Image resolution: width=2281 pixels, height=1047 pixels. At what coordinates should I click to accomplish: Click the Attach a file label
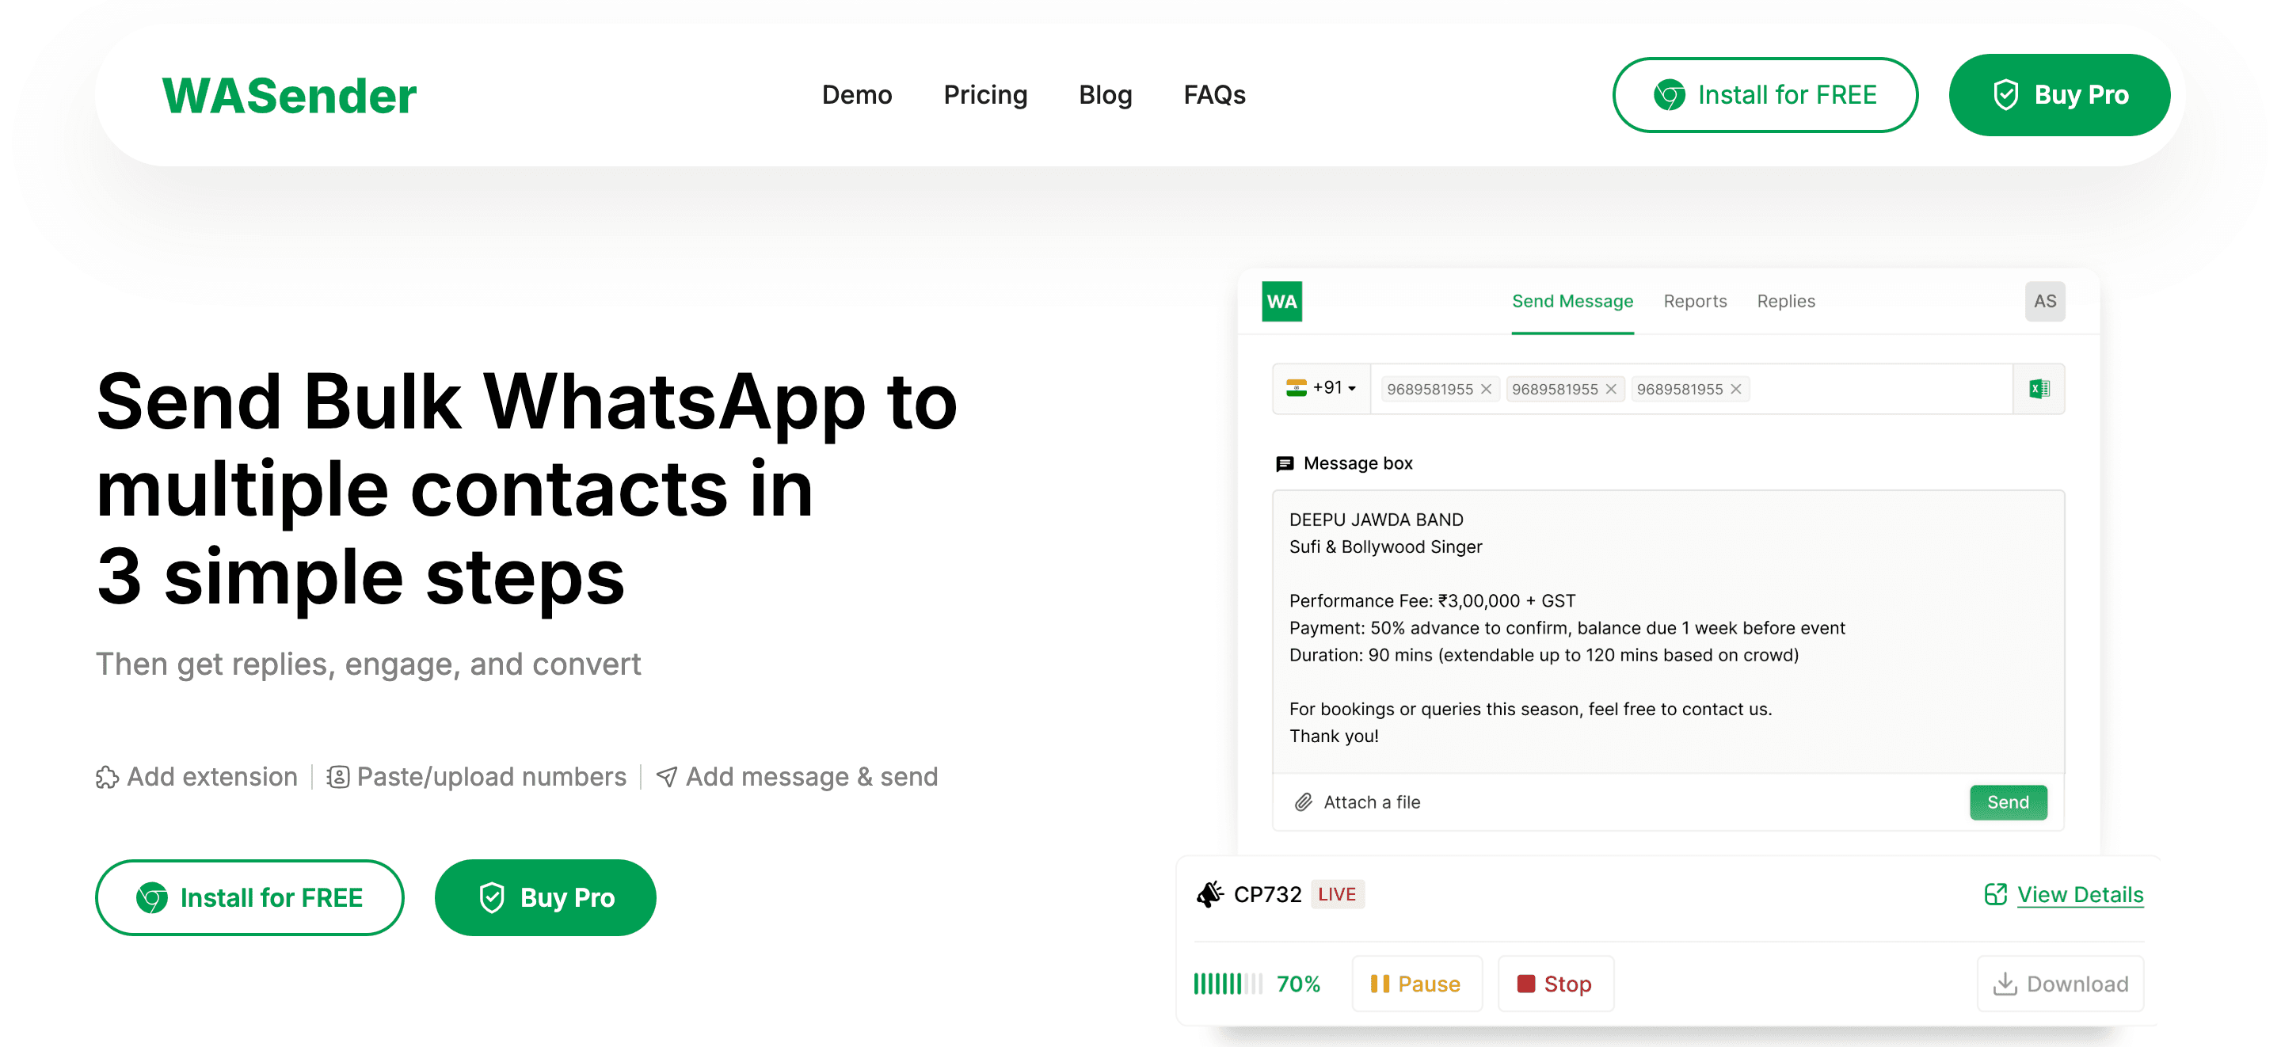click(x=1371, y=802)
